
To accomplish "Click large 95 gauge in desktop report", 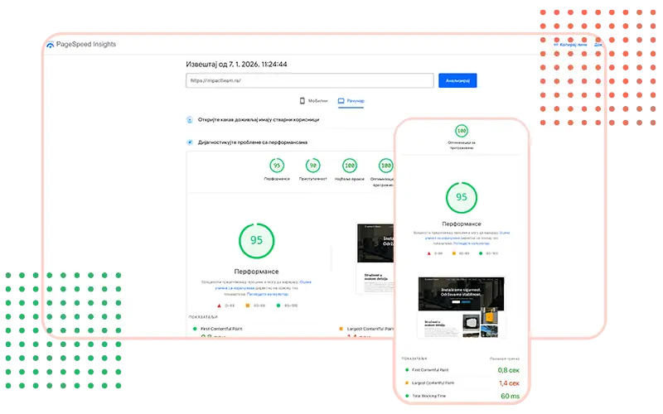I will coord(257,240).
